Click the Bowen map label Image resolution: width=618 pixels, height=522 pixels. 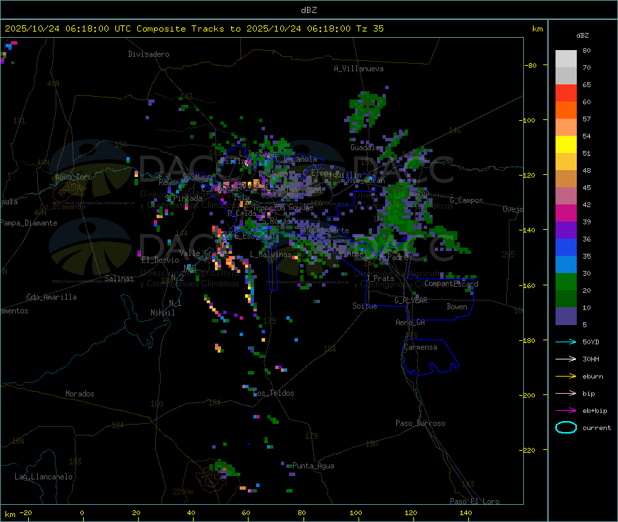click(x=457, y=307)
